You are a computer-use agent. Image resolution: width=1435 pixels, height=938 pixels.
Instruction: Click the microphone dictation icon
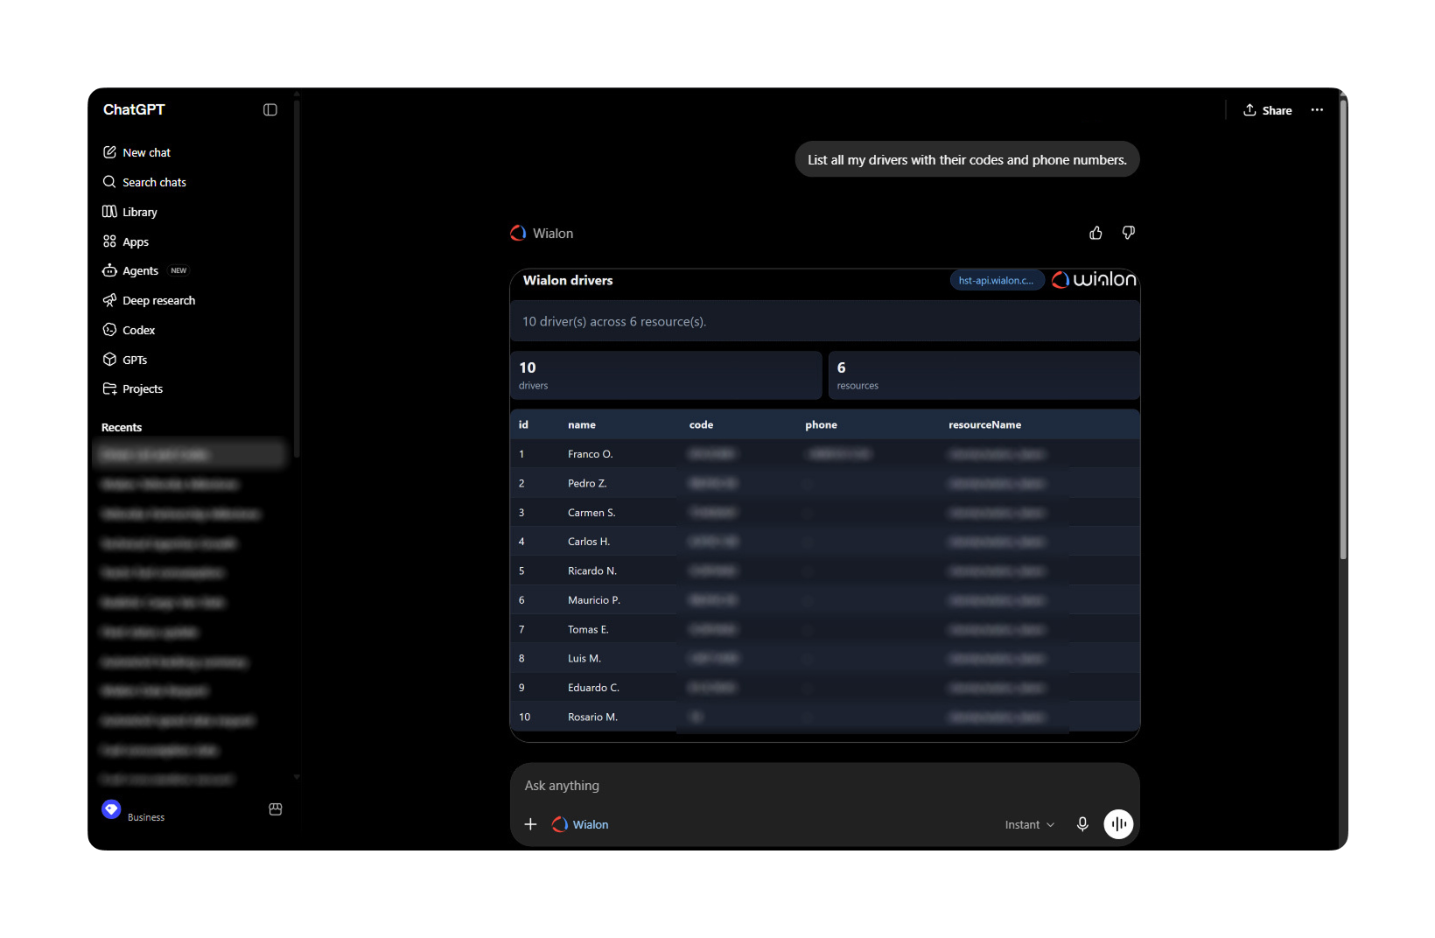pyautogui.click(x=1082, y=824)
